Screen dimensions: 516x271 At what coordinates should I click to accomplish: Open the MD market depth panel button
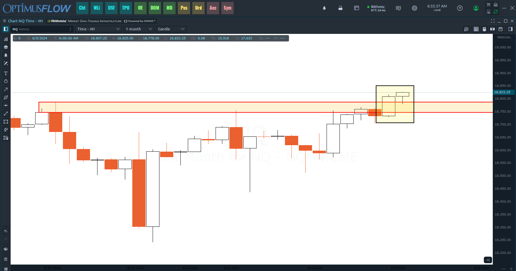pyautogui.click(x=169, y=8)
